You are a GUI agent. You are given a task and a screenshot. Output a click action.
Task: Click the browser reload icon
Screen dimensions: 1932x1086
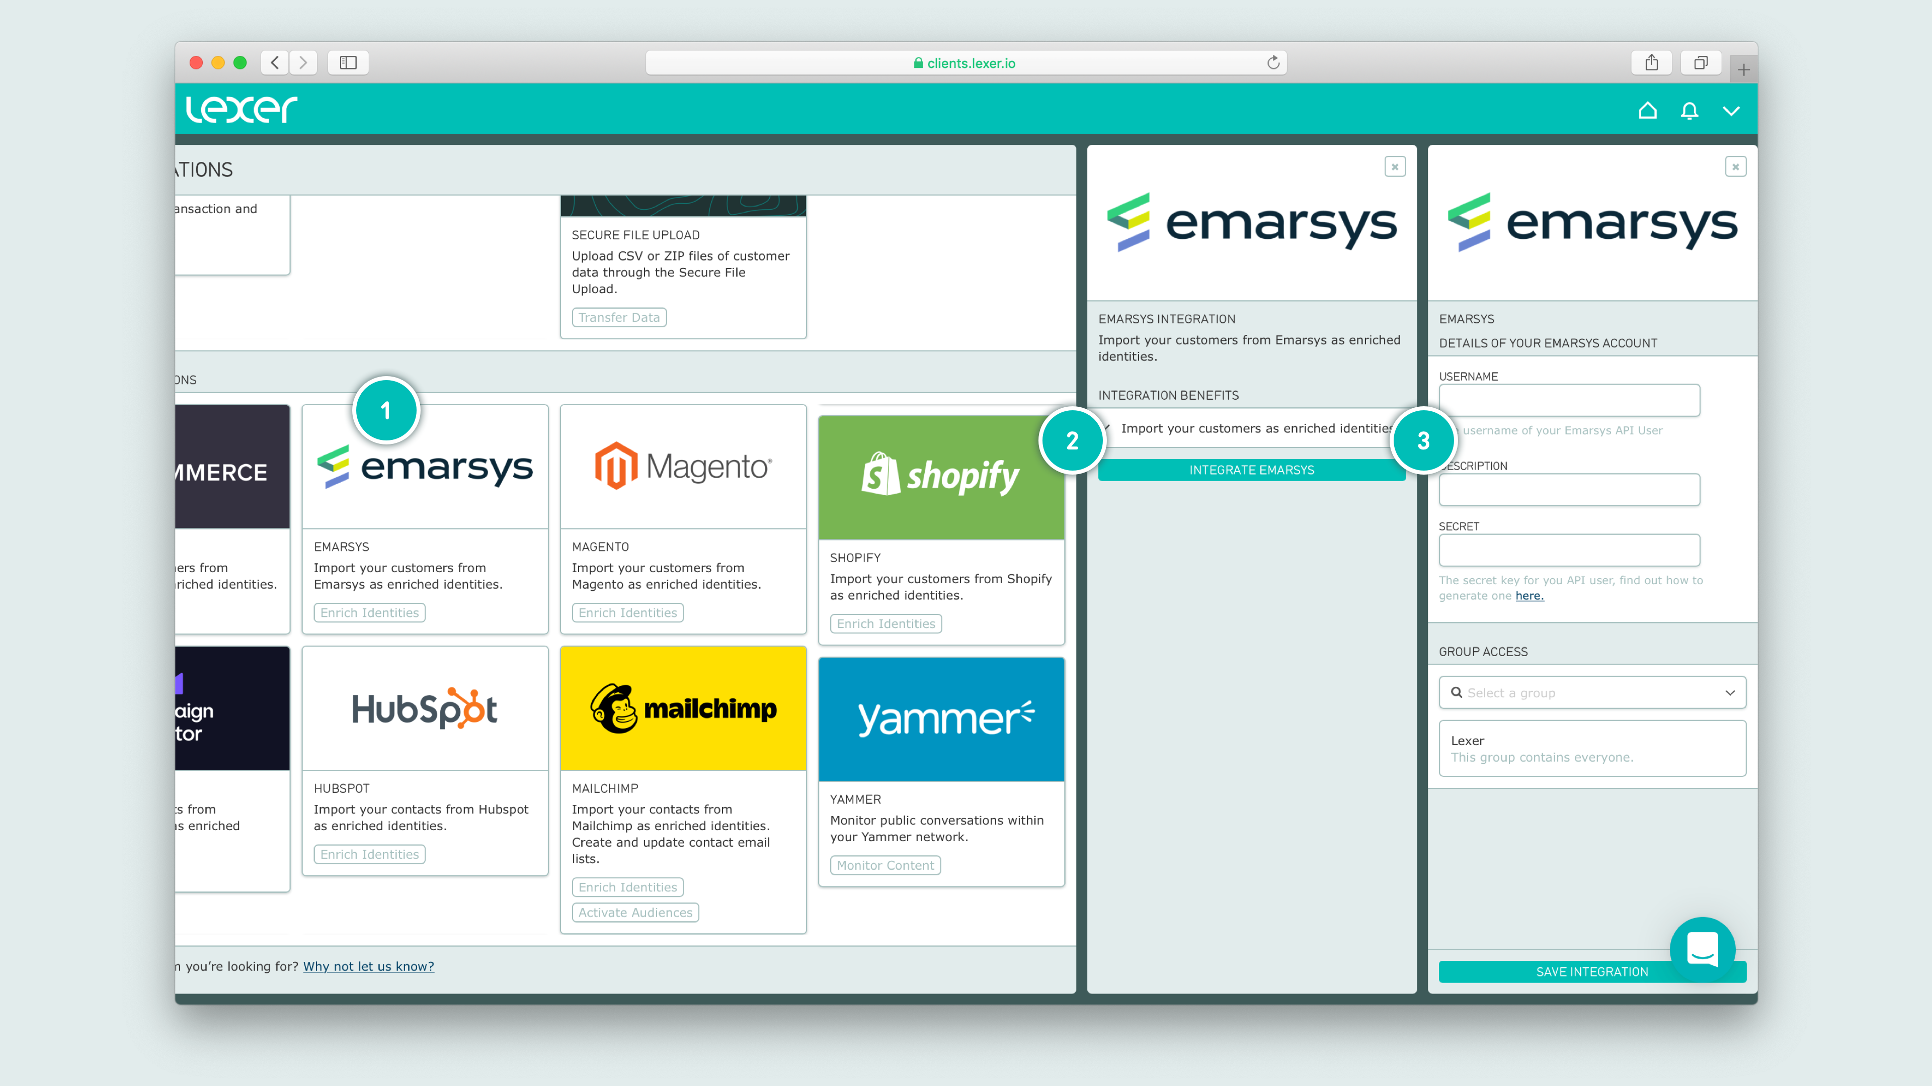click(1273, 63)
